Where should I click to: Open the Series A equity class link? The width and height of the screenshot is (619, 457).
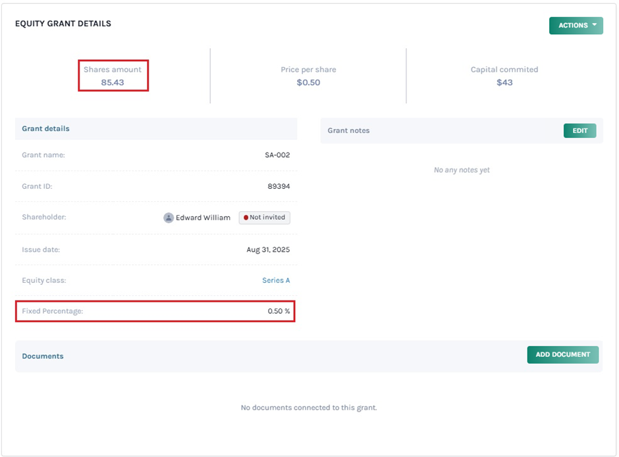point(276,280)
